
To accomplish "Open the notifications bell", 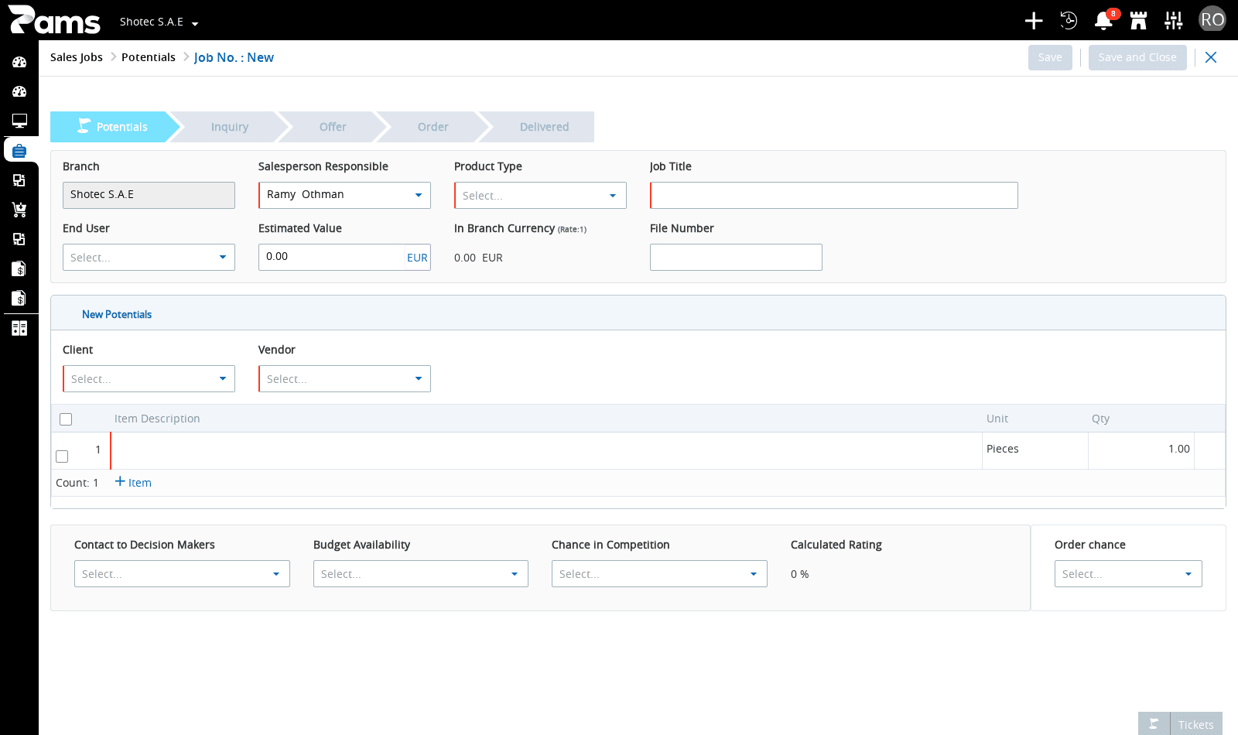I will click(1103, 21).
